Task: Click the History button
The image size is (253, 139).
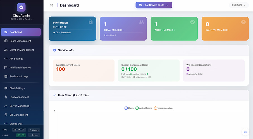Action: pos(34,130)
